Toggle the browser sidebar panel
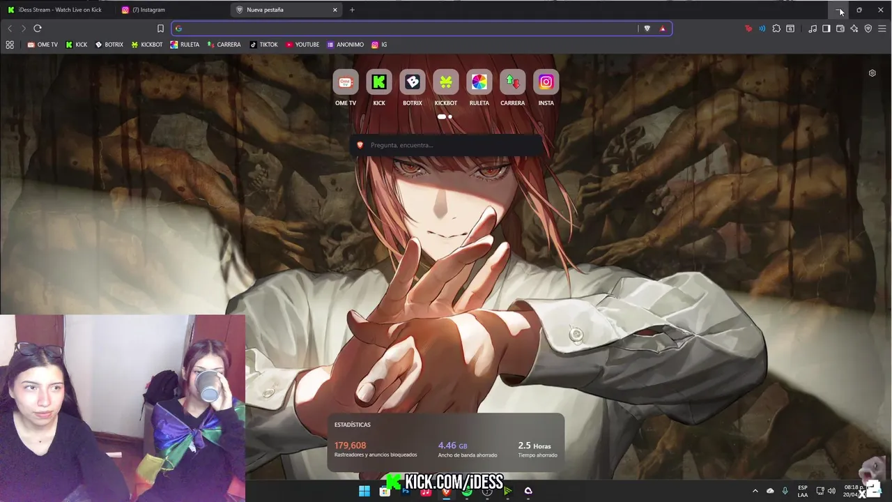This screenshot has width=892, height=502. click(826, 29)
